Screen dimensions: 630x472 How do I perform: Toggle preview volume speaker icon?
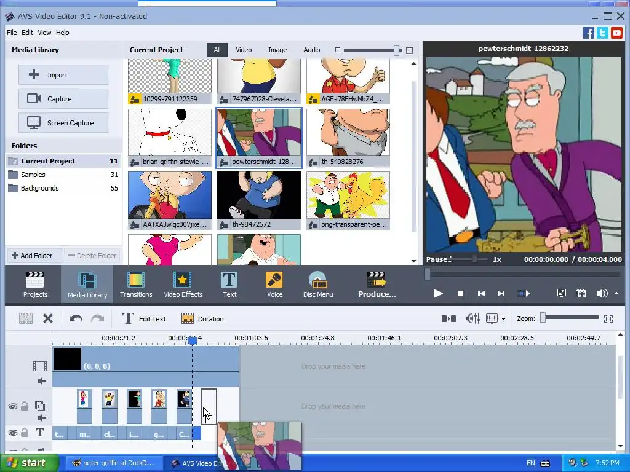pyautogui.click(x=602, y=293)
